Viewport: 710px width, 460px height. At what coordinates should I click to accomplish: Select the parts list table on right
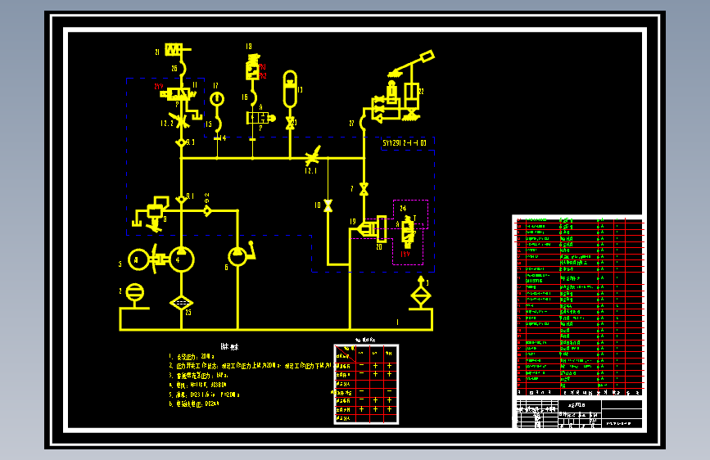tap(580, 306)
